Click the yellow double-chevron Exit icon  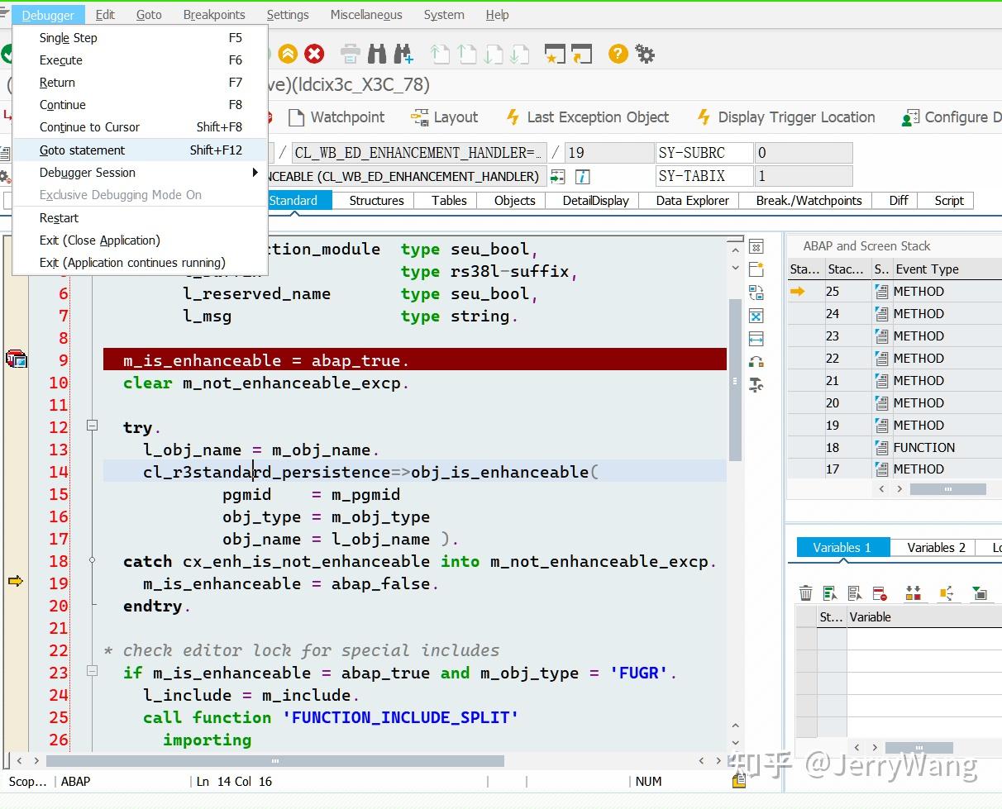coord(287,55)
